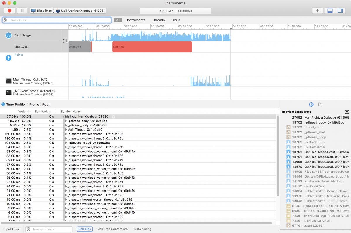Select the _dispatch_workloop_worker_thread 0x1d9d4fb row
The width and height of the screenshot is (351, 233).
pyautogui.click(x=138, y=152)
